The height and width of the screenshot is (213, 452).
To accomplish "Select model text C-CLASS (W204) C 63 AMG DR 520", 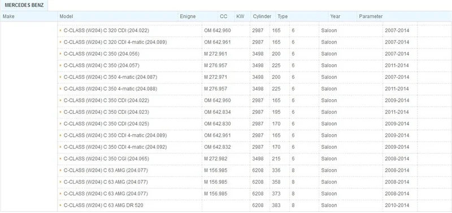I will tap(103, 205).
